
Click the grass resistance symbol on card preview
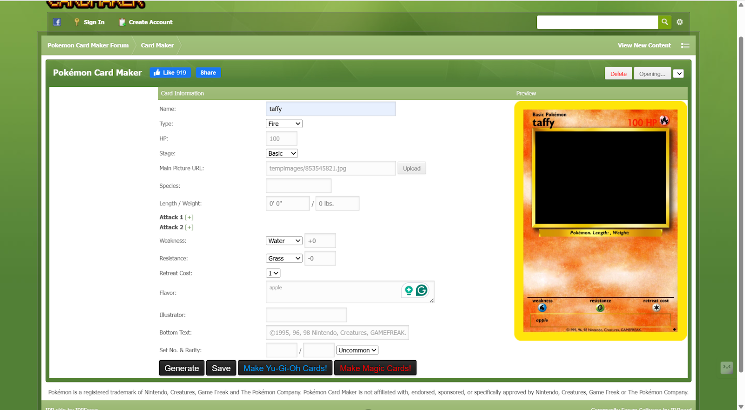tap(600, 307)
